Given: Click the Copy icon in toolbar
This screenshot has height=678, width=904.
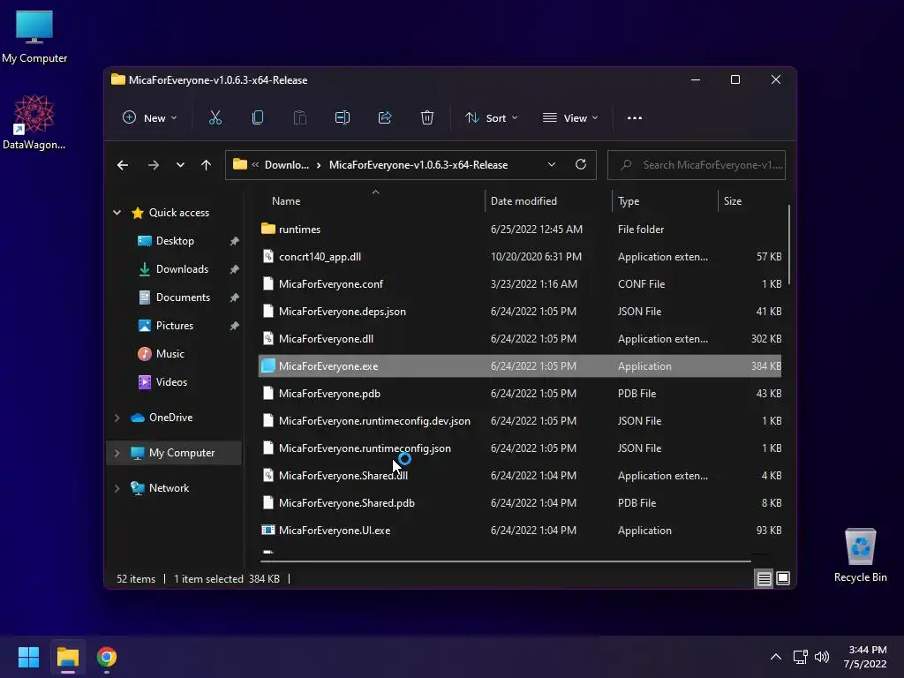Looking at the screenshot, I should pos(258,117).
